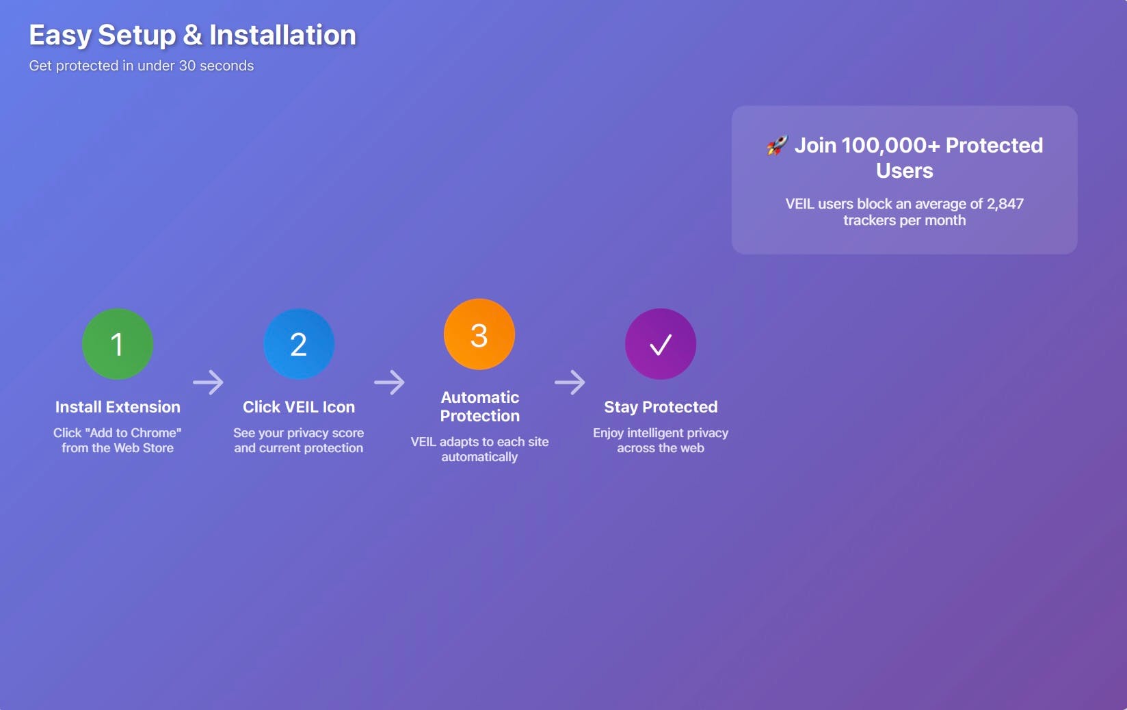
Task: Select the "Install Extension" heading
Action: (x=118, y=407)
